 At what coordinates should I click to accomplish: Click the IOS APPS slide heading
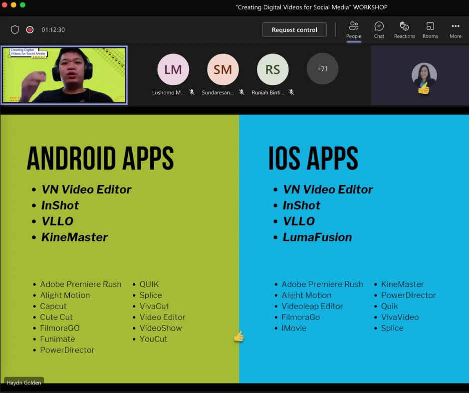[x=313, y=158]
